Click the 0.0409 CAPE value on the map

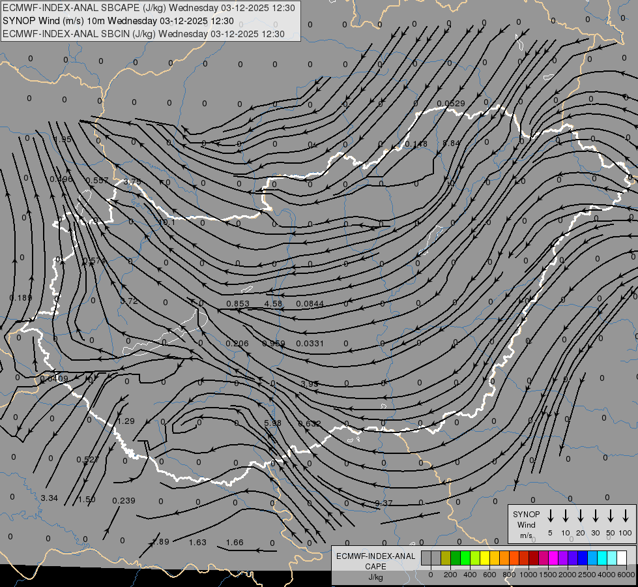[55, 379]
